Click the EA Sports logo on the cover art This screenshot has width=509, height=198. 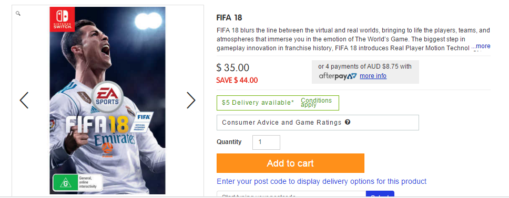click(107, 96)
